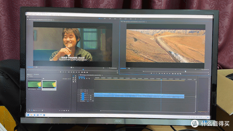The height and width of the screenshot is (131, 233).
Task: Select the Type tool
Action: (x=75, y=82)
